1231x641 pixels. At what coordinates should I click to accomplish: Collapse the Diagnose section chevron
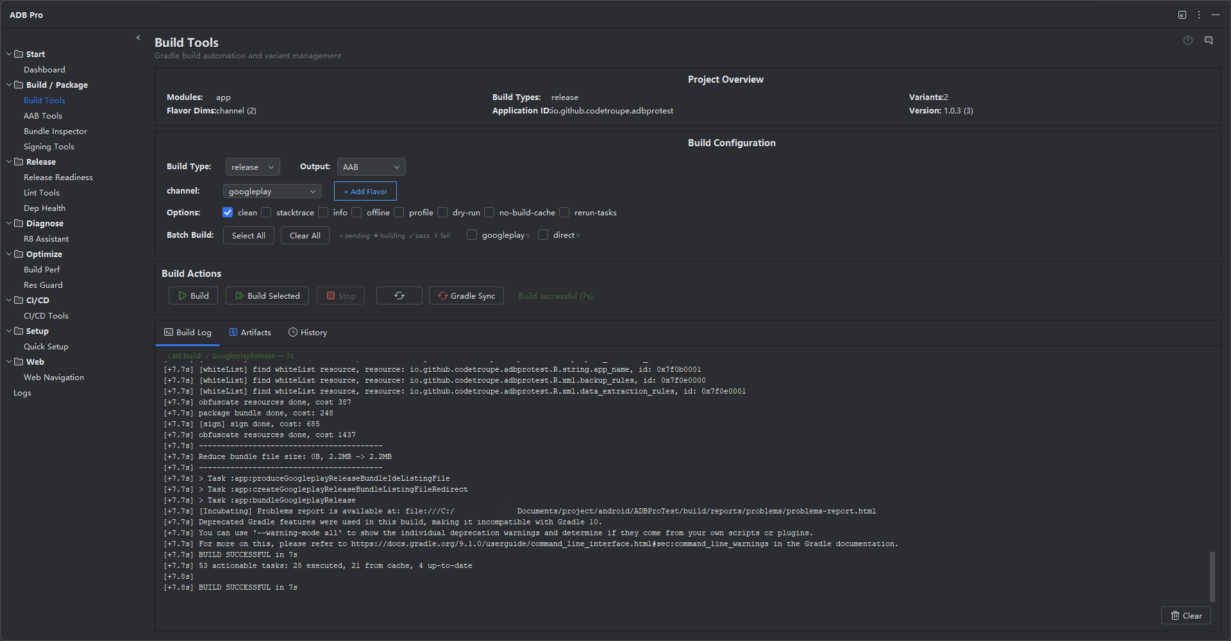[x=9, y=223]
